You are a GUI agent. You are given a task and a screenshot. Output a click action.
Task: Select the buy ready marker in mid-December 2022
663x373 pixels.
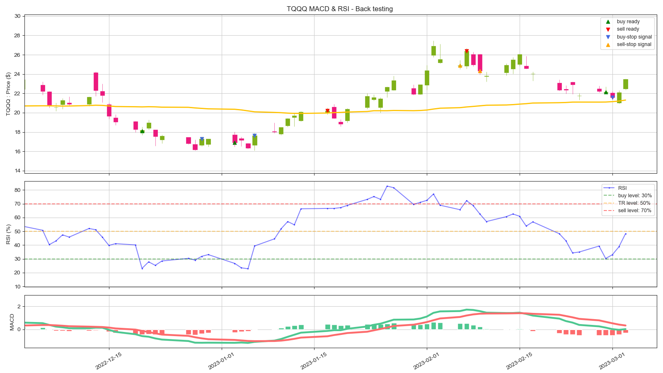[142, 131]
